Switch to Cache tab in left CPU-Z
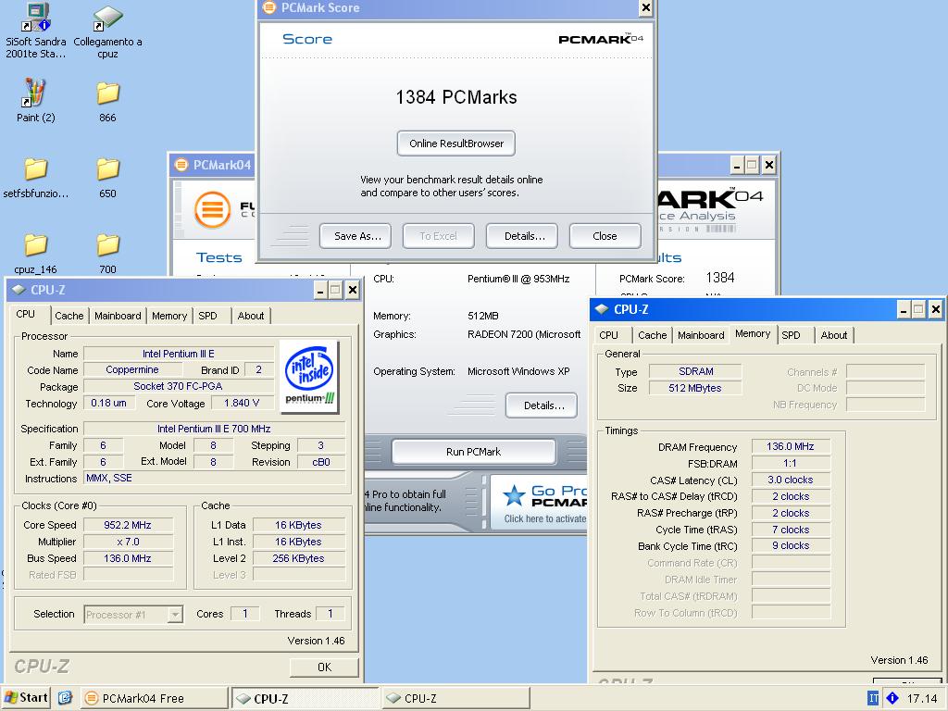Image resolution: width=948 pixels, height=711 pixels. [x=69, y=316]
